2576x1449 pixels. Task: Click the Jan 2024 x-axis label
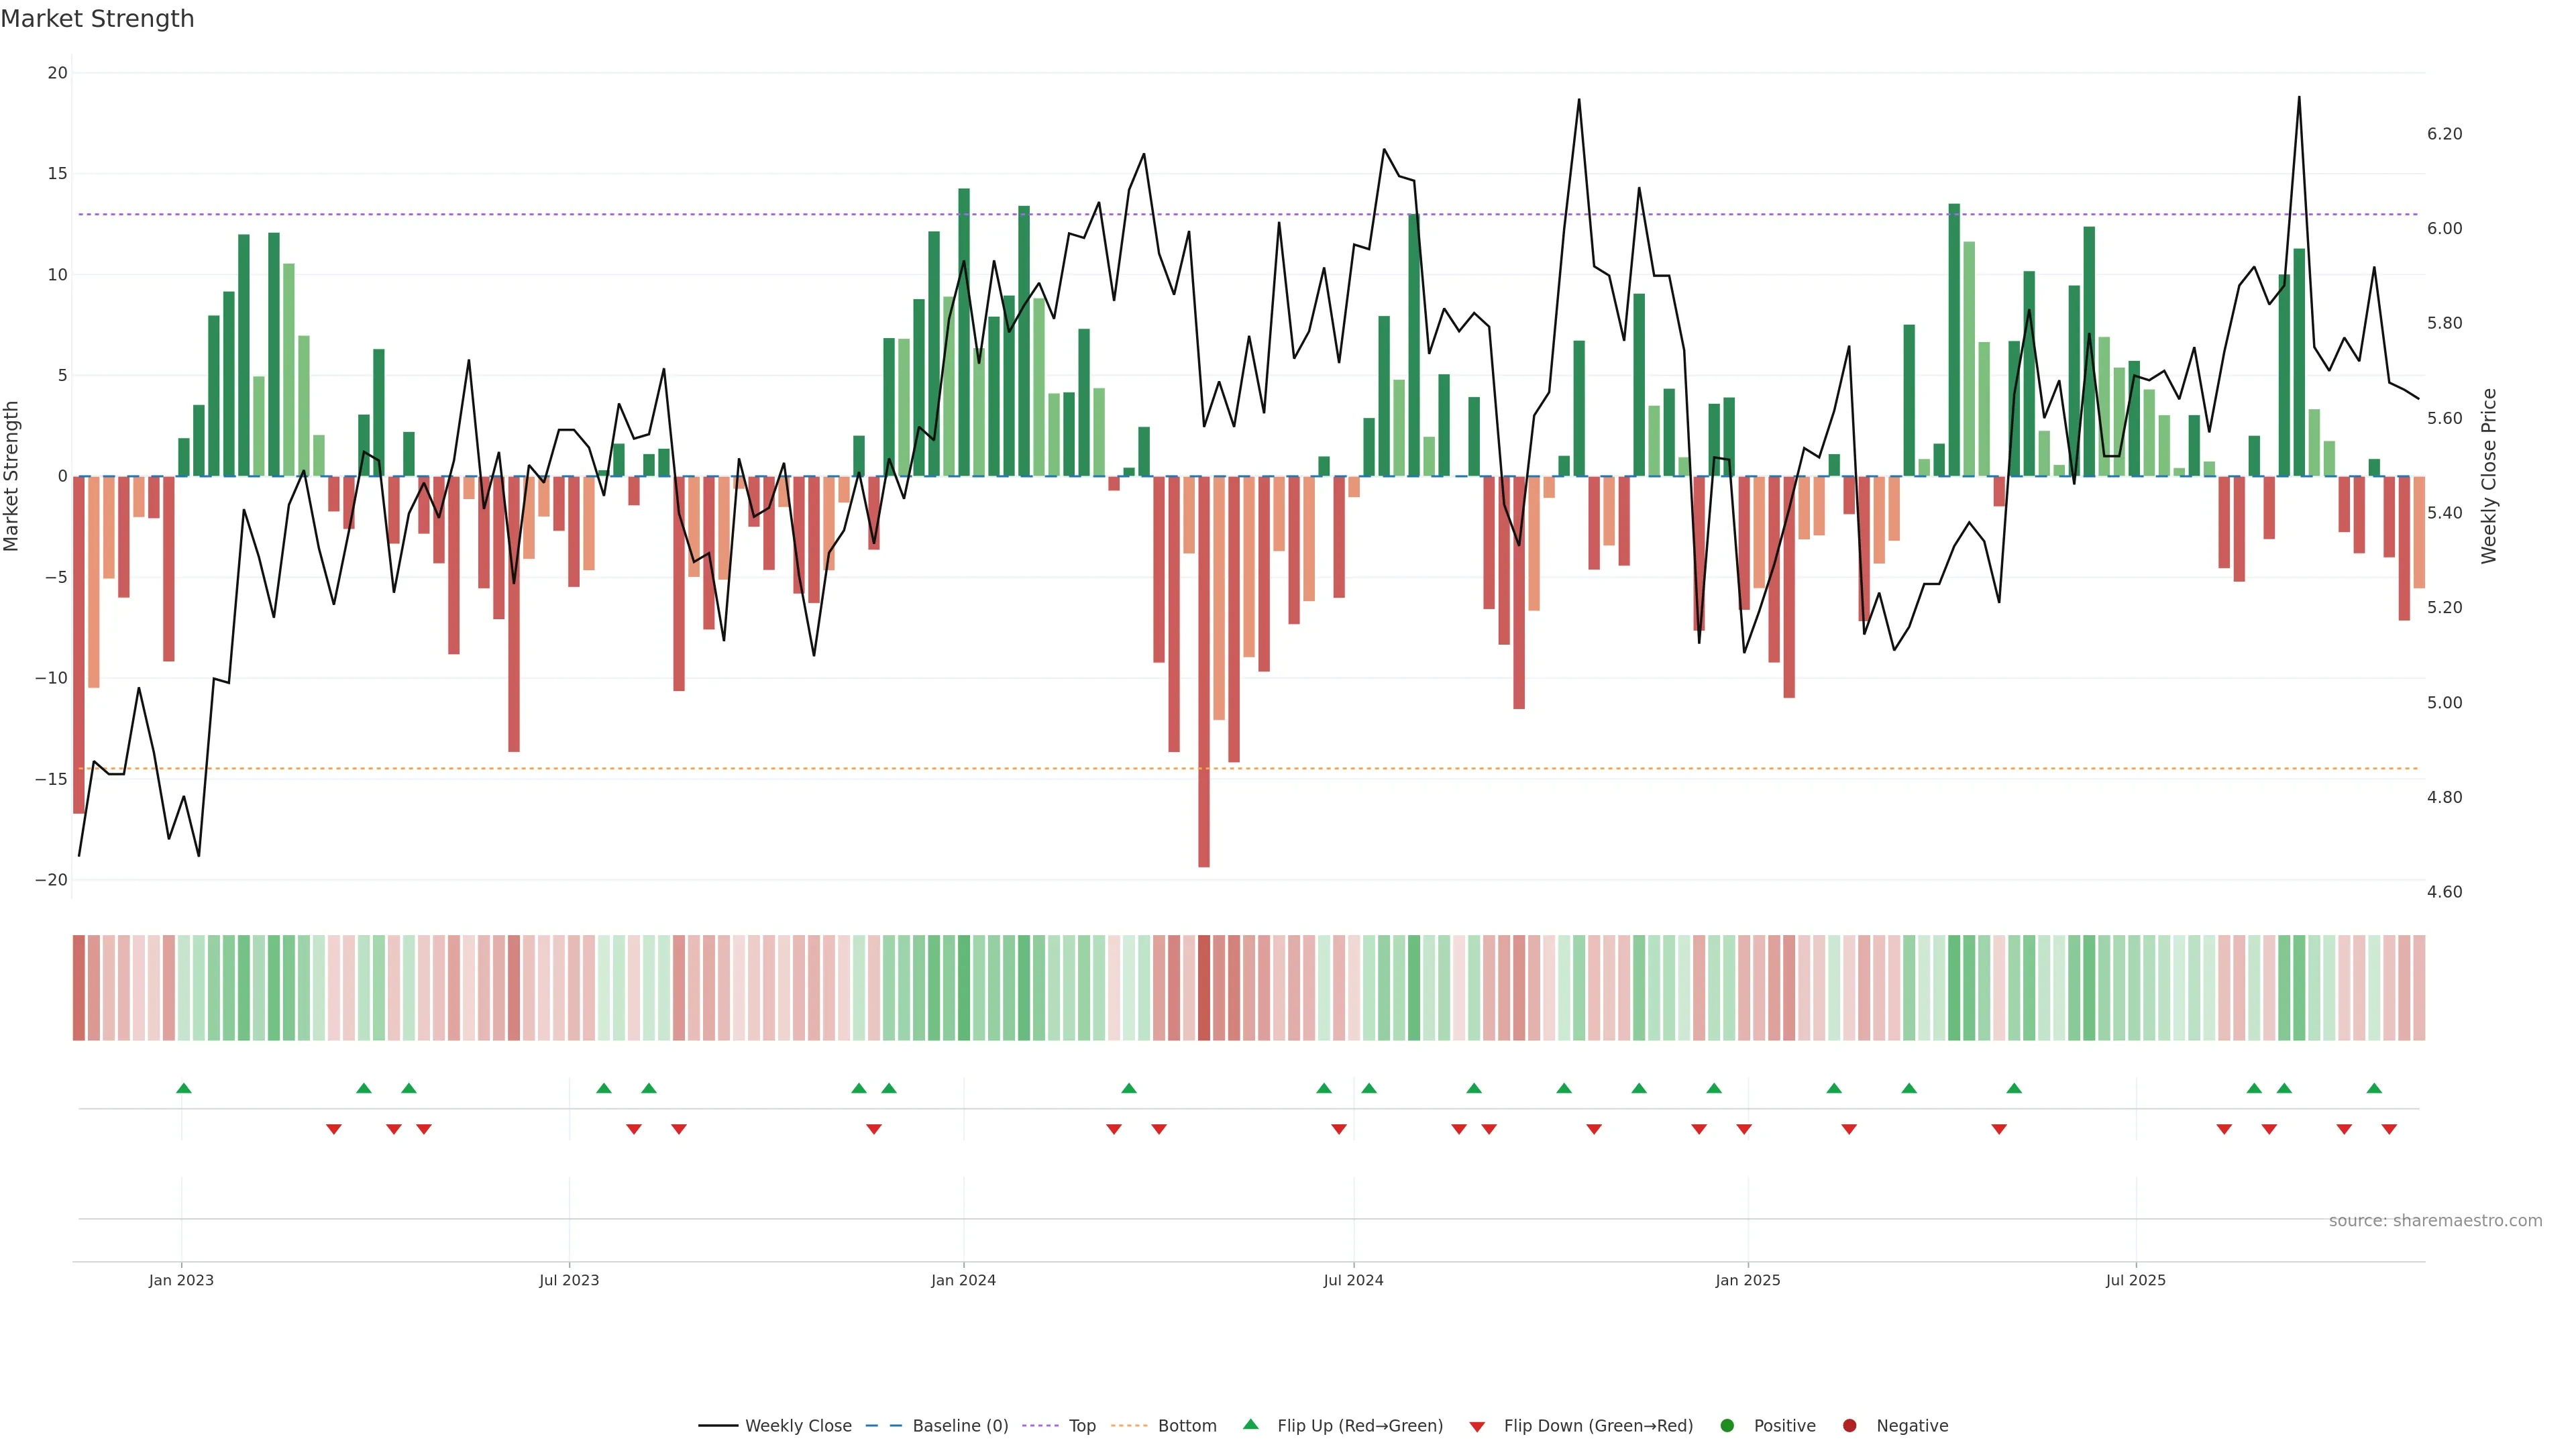click(963, 1280)
